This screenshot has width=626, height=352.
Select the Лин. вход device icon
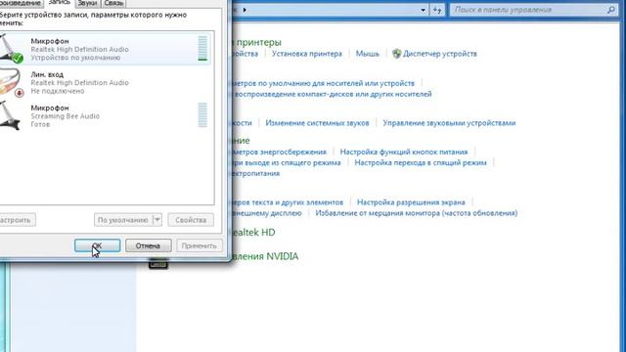coord(11,82)
